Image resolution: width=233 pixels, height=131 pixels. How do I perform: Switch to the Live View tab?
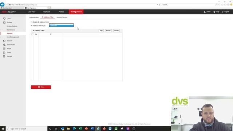tap(32, 12)
